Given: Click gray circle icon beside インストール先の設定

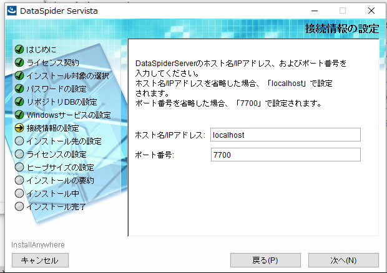Looking at the screenshot, I should (19, 141).
